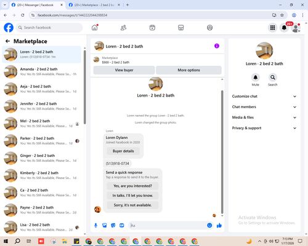Image resolution: width=308 pixels, height=246 pixels.
Task: Open Windows Task View
Action: 29,241
